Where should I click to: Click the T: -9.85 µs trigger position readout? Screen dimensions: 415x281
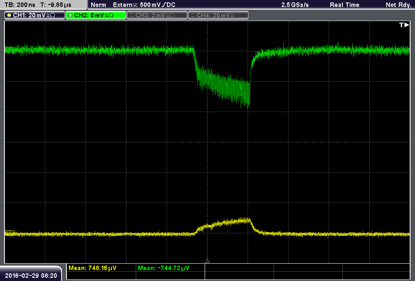click(56, 5)
